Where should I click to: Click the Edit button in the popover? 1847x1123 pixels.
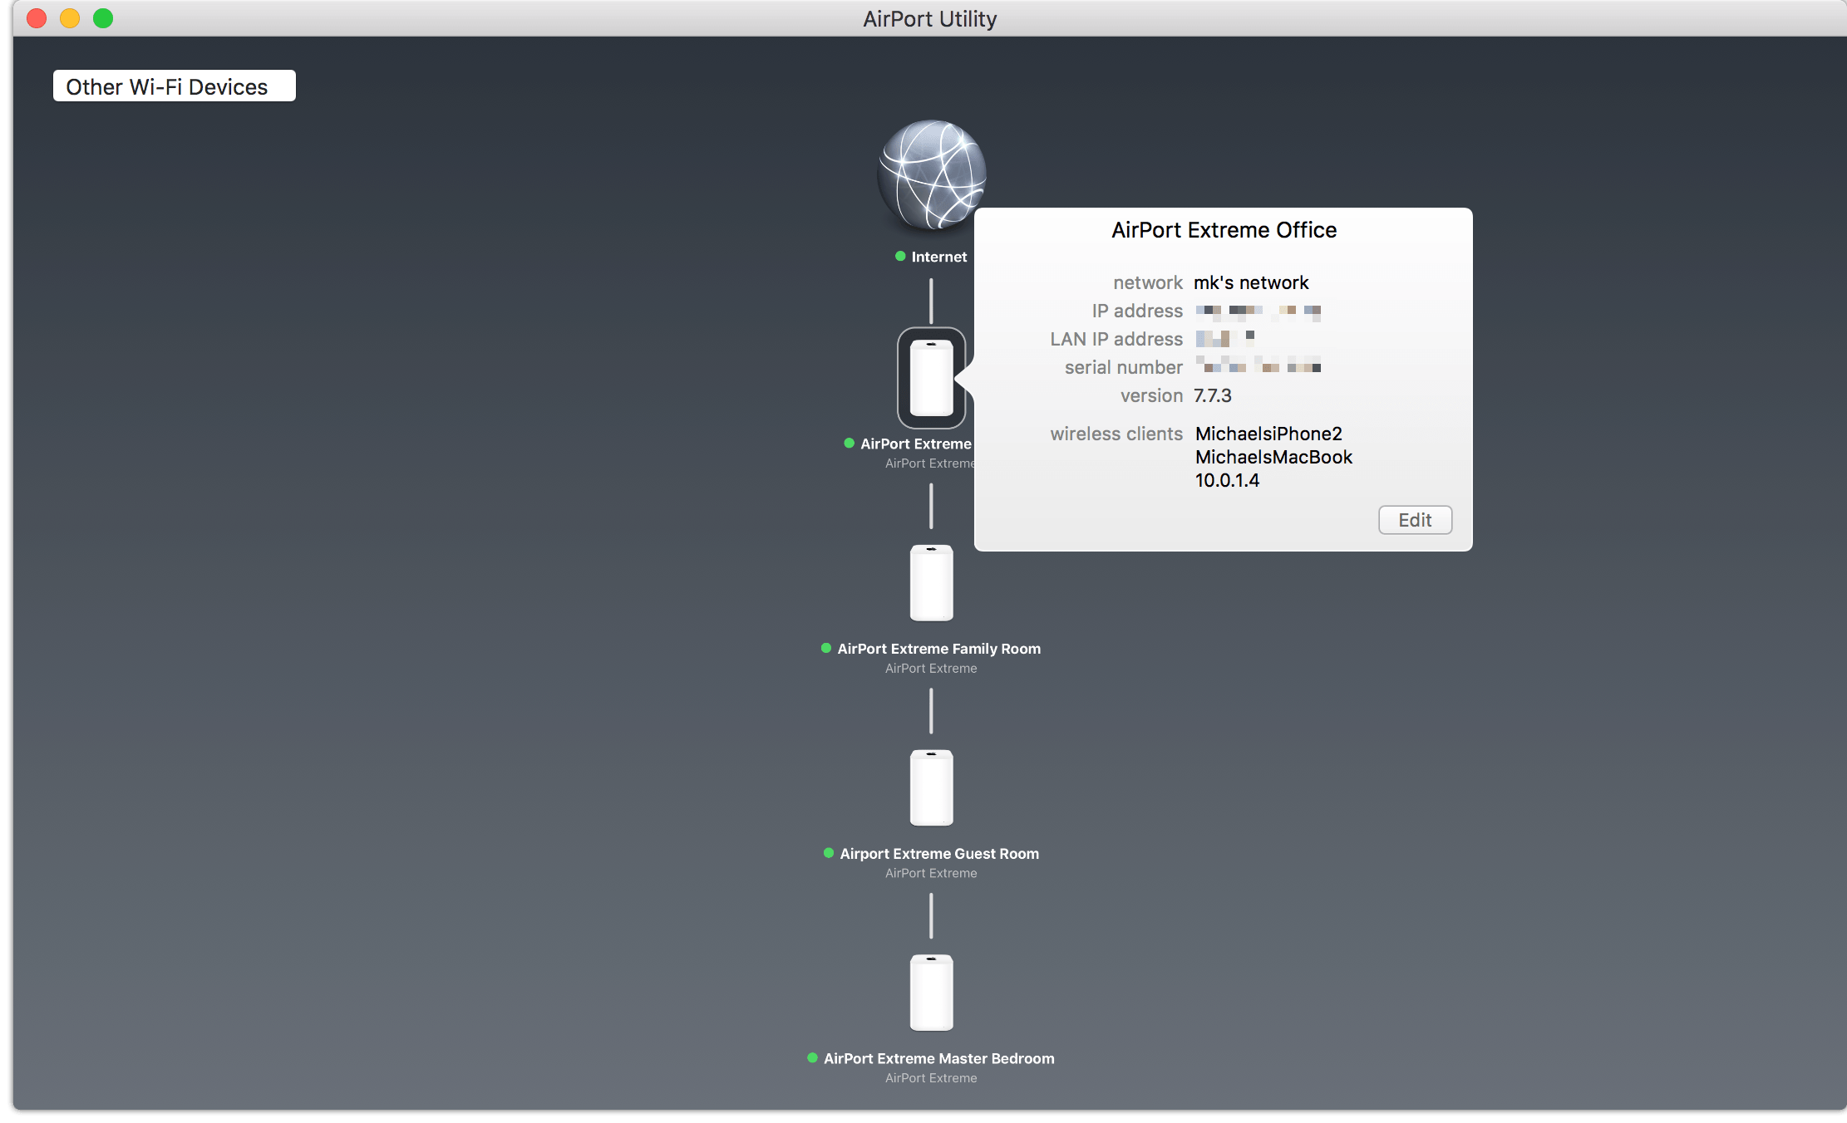1415,520
